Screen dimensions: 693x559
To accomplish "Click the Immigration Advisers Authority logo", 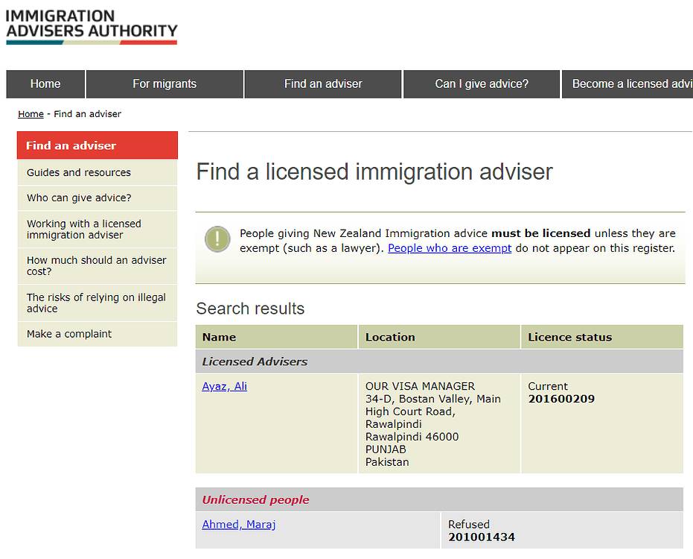I will (92, 26).
